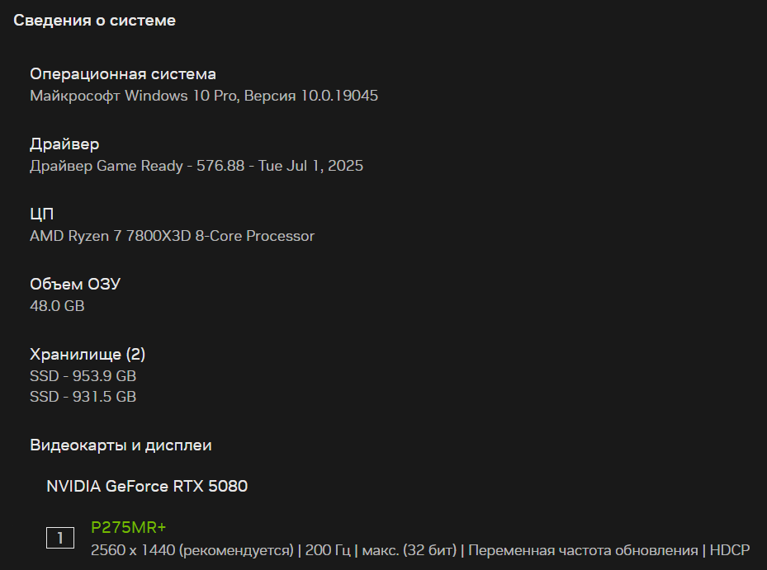This screenshot has width=767, height=570.
Task: Click the Видеокарты и дисплеи section heading
Action: point(121,445)
